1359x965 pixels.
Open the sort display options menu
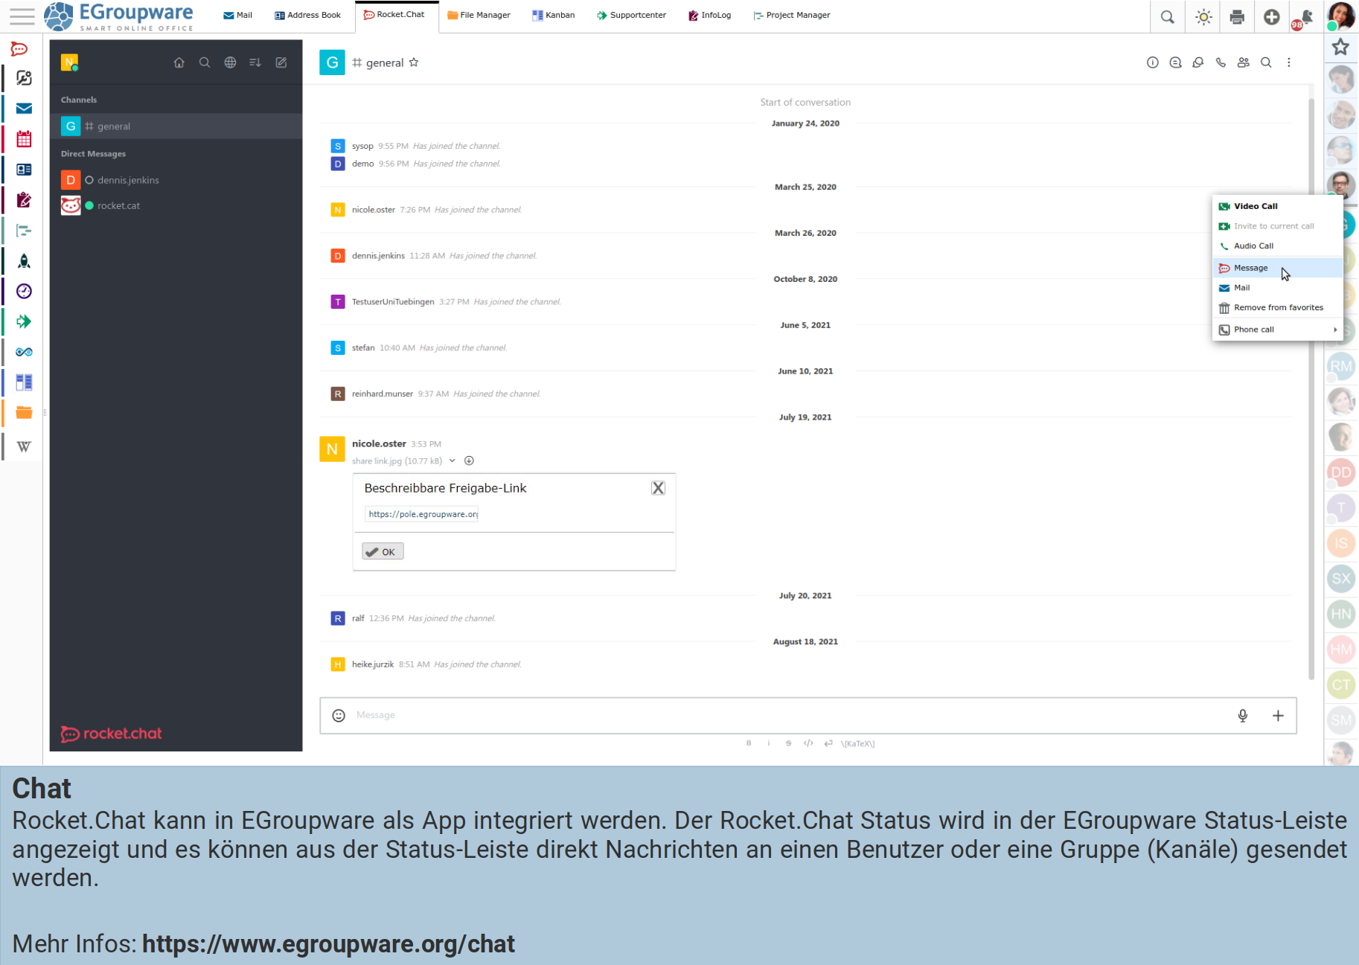point(255,62)
